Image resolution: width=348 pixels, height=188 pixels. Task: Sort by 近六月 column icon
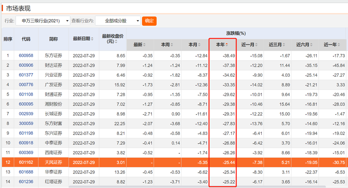311,45
